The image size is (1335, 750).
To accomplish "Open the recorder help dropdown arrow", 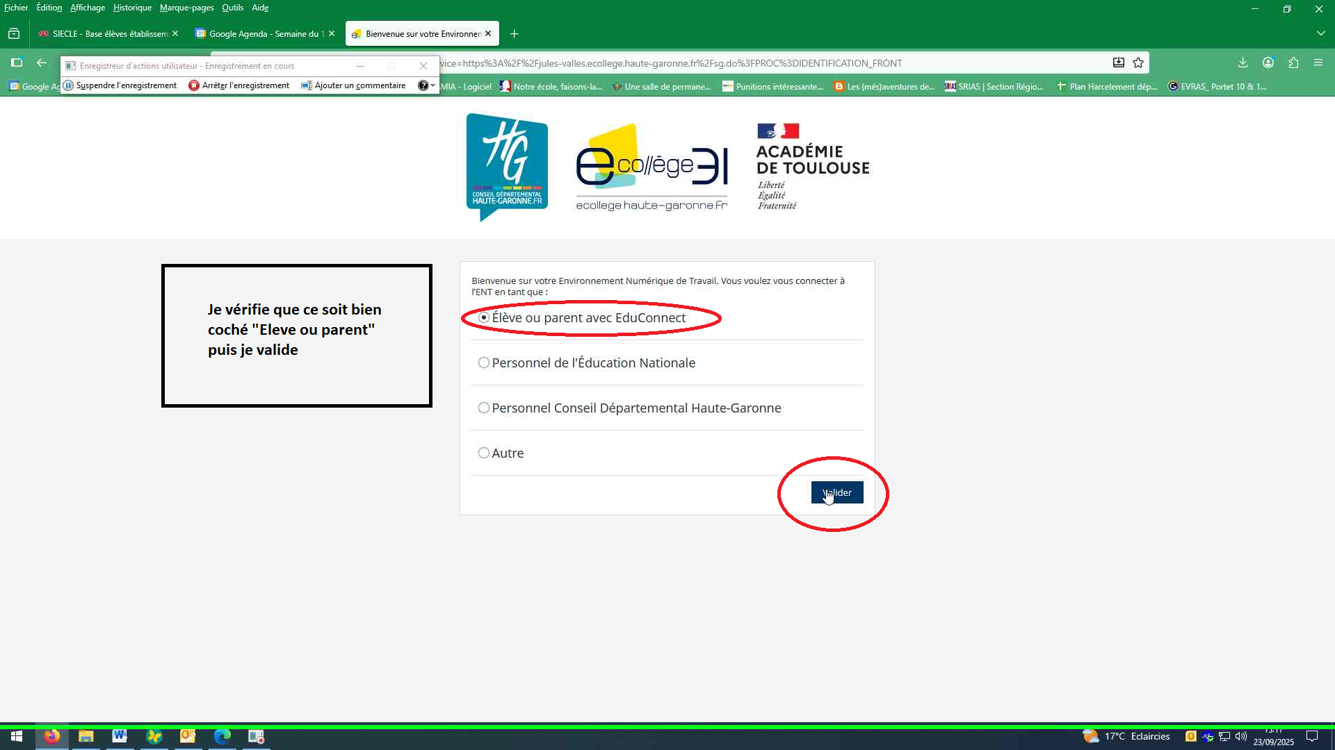I will coord(433,86).
